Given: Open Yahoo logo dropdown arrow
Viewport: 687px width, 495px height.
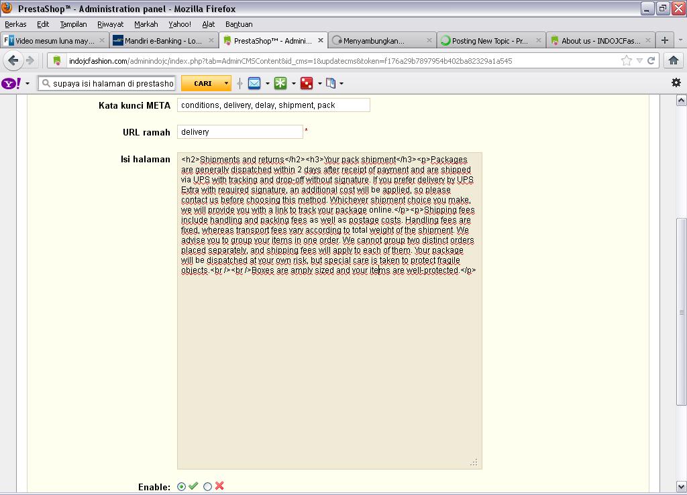Looking at the screenshot, I should (x=27, y=83).
